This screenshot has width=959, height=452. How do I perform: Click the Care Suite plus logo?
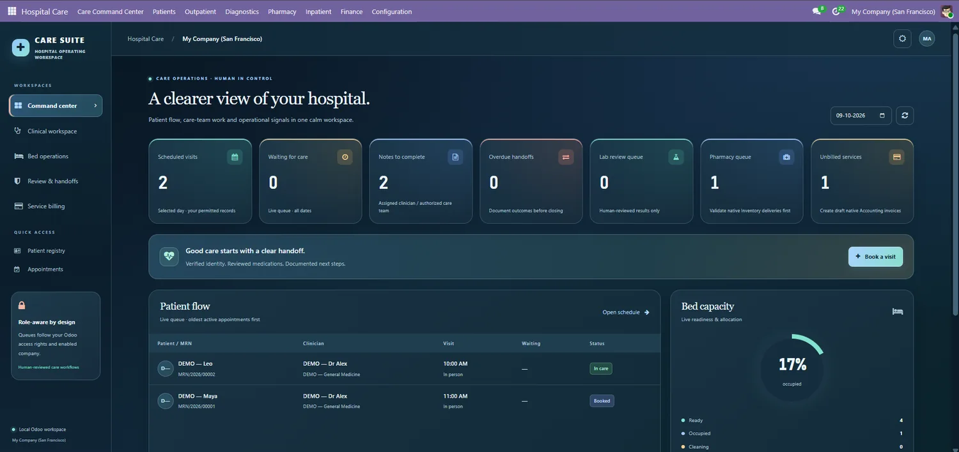20,47
